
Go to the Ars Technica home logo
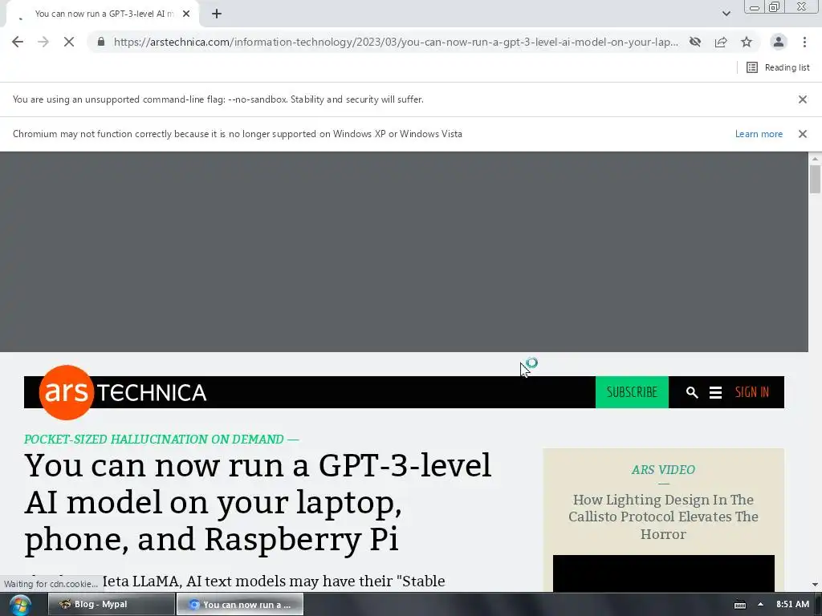[x=123, y=392]
